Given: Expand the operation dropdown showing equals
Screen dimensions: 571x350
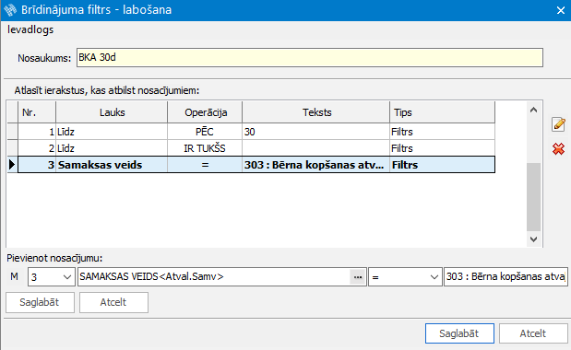Looking at the screenshot, I should click(x=405, y=277).
